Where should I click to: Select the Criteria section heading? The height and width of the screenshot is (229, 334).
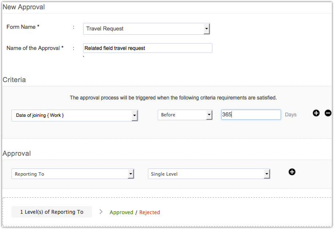14,80
